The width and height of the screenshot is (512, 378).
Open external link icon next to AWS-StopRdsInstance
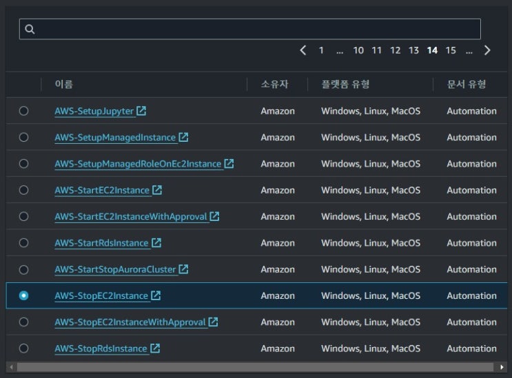tap(155, 348)
